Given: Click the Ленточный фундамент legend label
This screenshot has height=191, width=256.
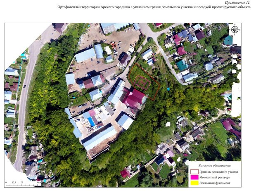Looking at the screenshot, I should coord(216,183).
